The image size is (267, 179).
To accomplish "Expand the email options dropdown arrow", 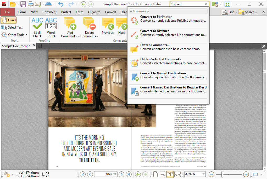I will (x=43, y=4).
